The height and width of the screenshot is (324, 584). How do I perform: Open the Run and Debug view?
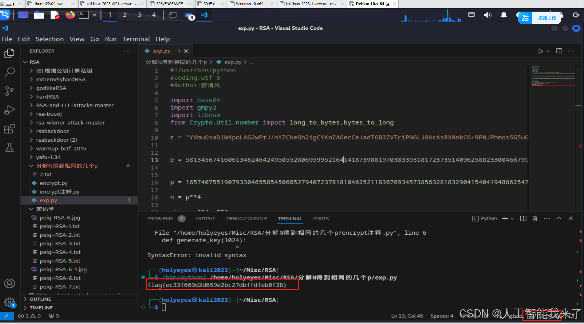[10, 110]
